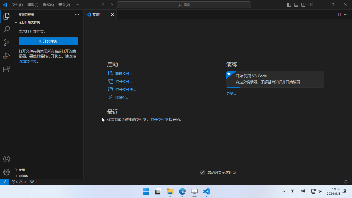Toggle the primary sidebar visibility
The image size is (352, 198).
point(289,5)
